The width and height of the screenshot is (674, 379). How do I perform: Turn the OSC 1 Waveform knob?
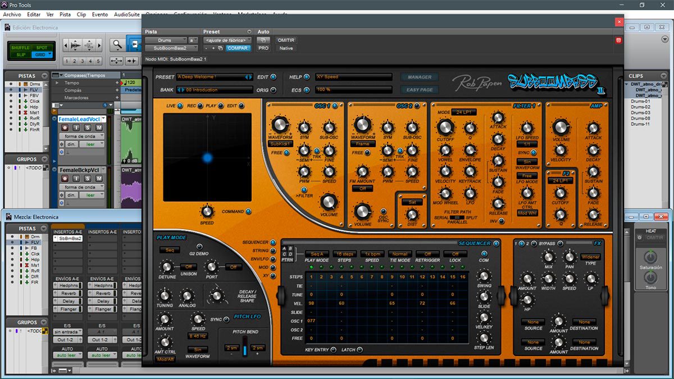[280, 125]
